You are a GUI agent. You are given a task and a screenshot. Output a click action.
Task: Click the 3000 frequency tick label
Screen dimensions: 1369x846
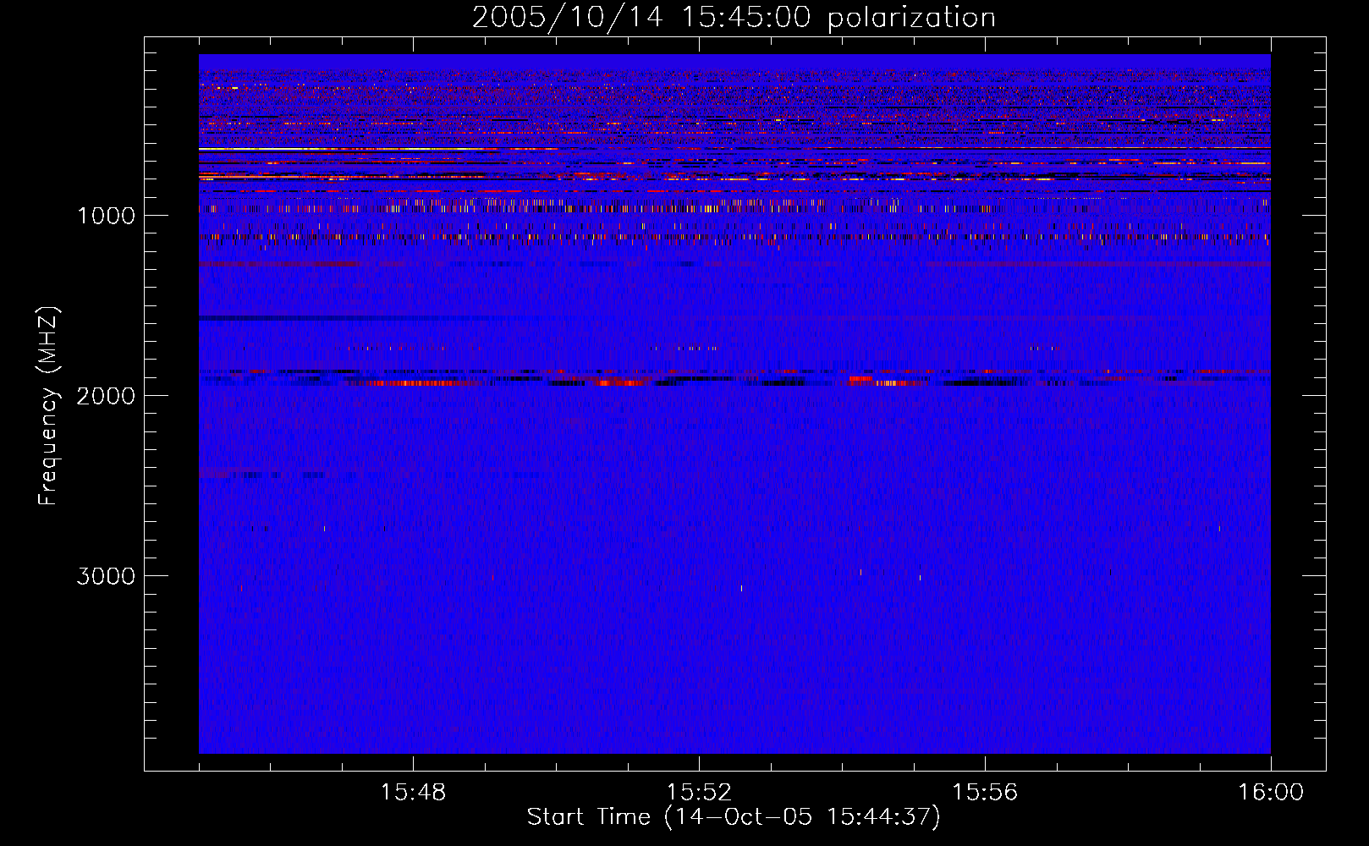point(106,576)
